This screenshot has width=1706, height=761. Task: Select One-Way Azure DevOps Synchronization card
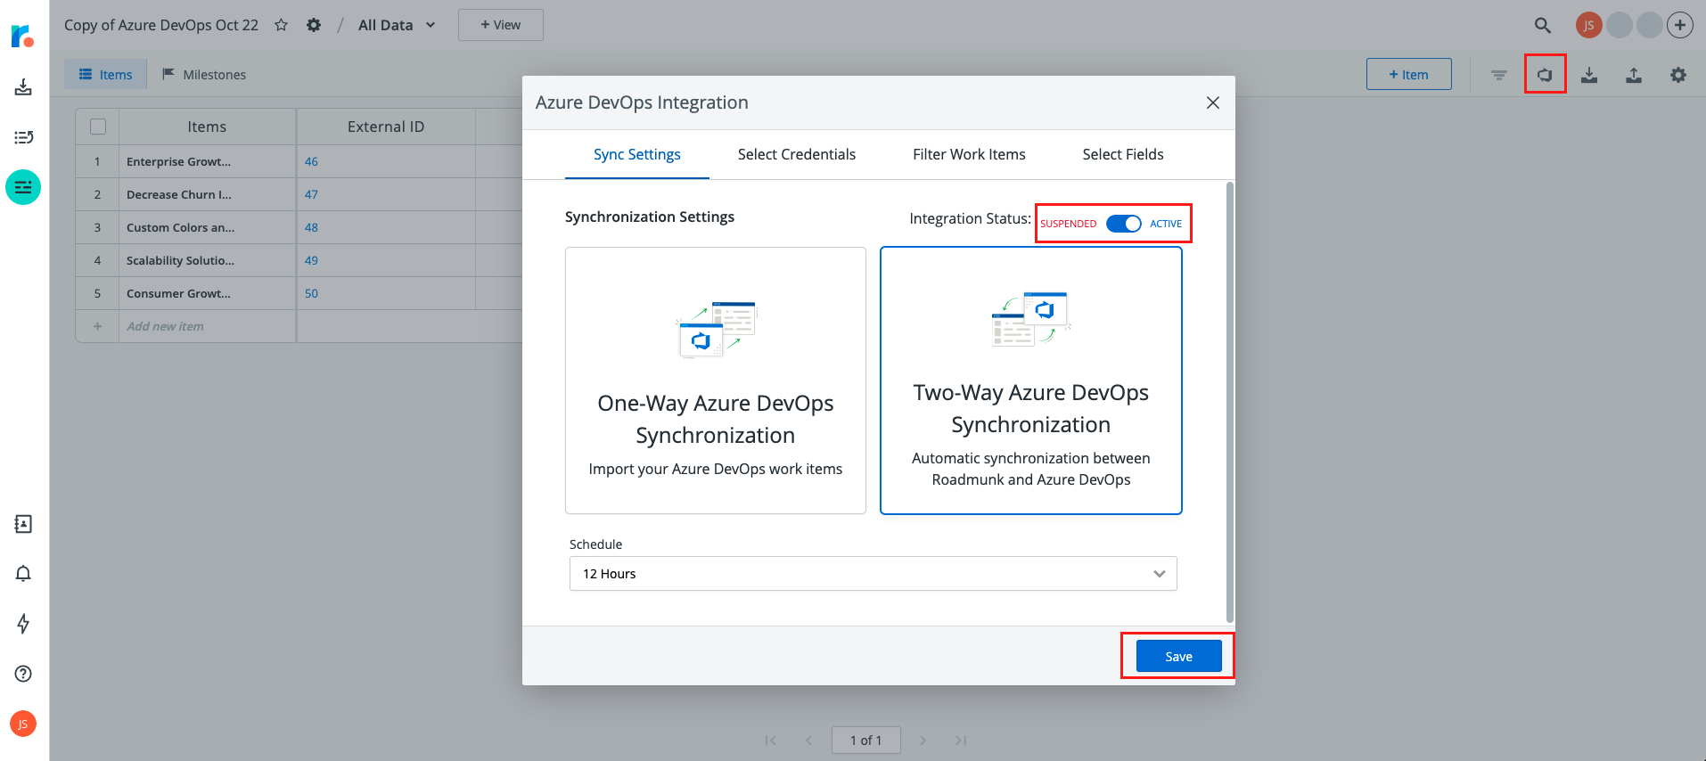point(716,380)
